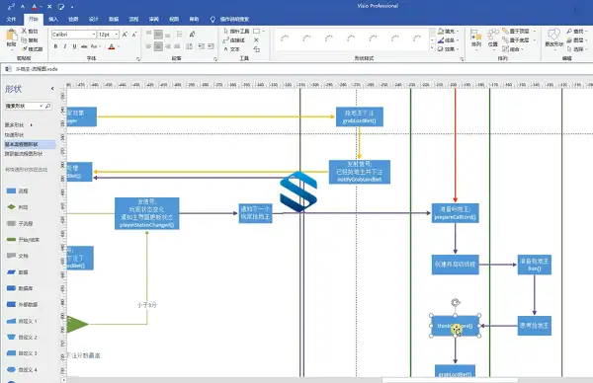Toggle Strikethrough formatting

click(x=84, y=46)
